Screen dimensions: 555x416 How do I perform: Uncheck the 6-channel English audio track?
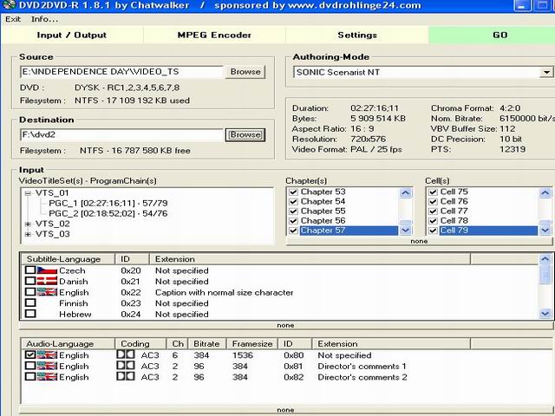click(x=30, y=354)
